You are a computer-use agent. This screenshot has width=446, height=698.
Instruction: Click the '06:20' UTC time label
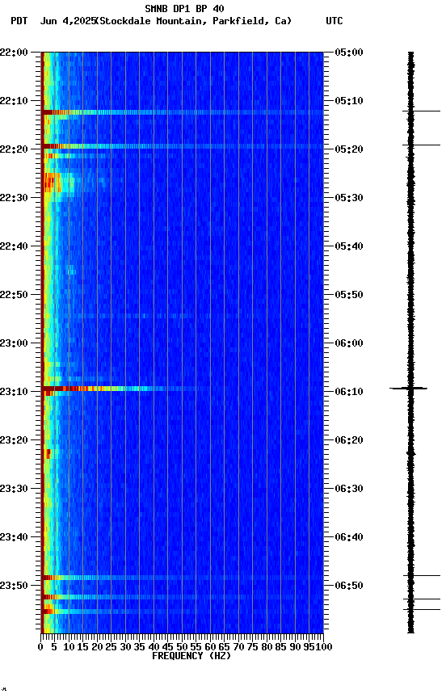point(348,440)
